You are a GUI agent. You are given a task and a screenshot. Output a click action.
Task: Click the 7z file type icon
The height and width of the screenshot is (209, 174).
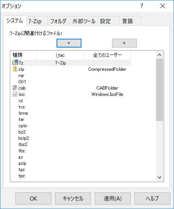15,62
